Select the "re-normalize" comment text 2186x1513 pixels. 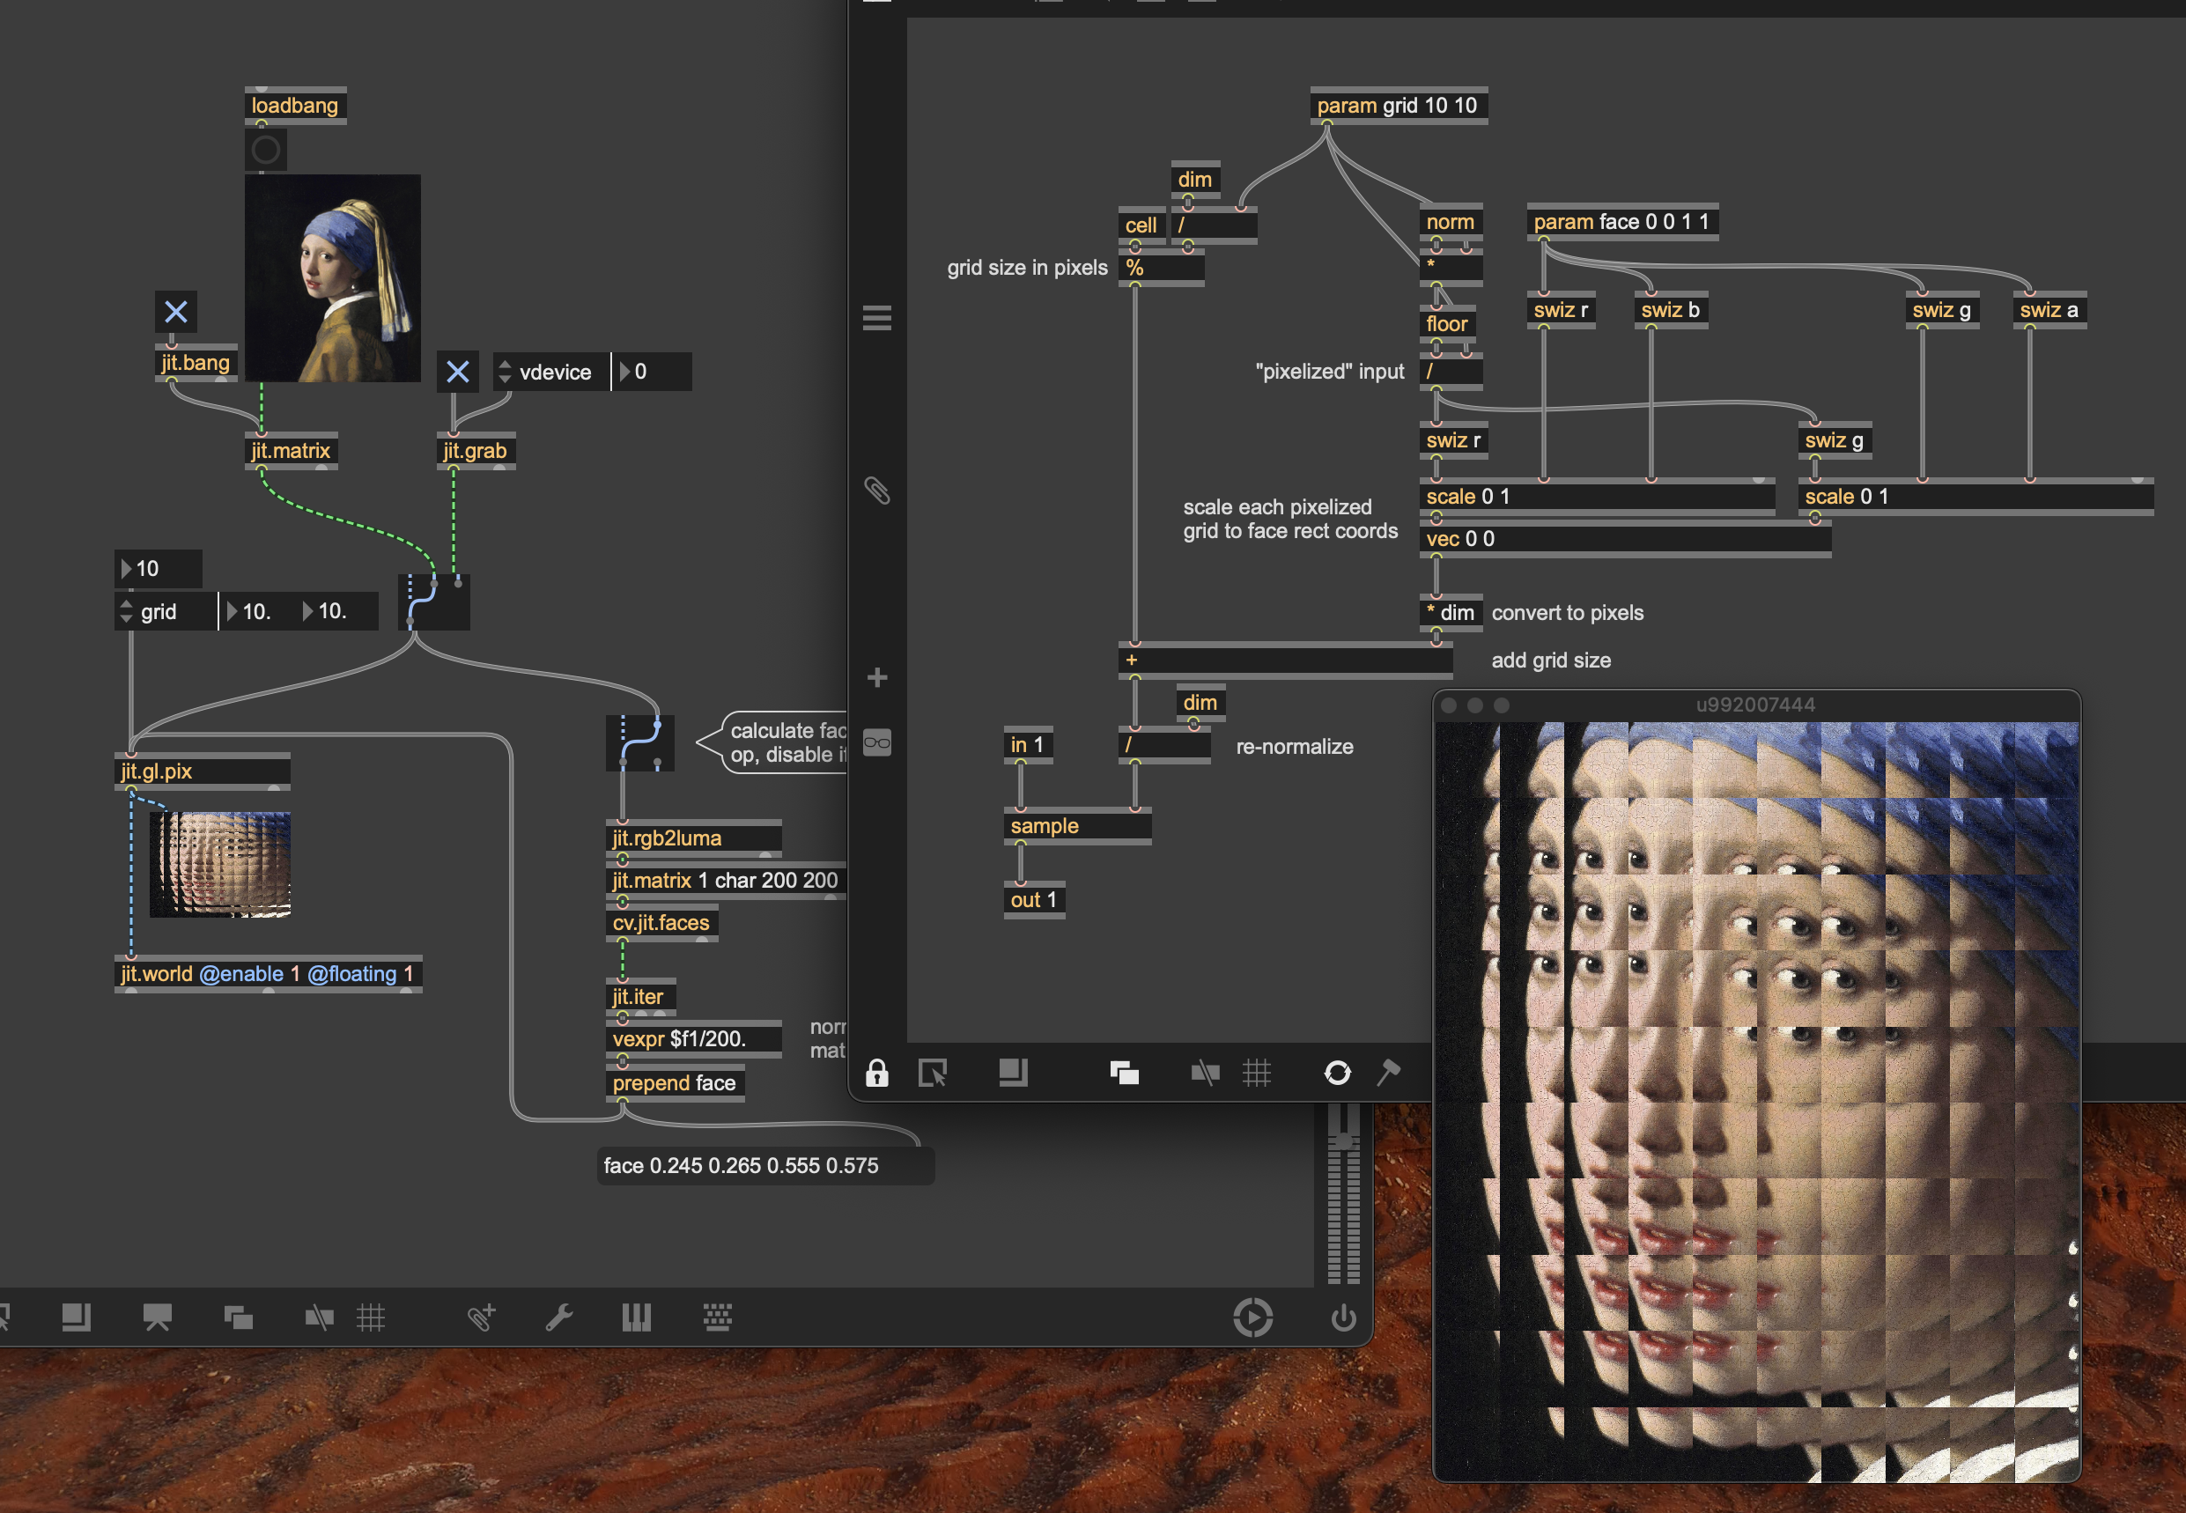[1296, 747]
